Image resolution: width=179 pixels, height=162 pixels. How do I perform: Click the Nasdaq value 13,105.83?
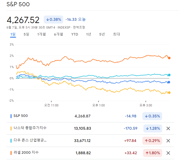(83, 128)
